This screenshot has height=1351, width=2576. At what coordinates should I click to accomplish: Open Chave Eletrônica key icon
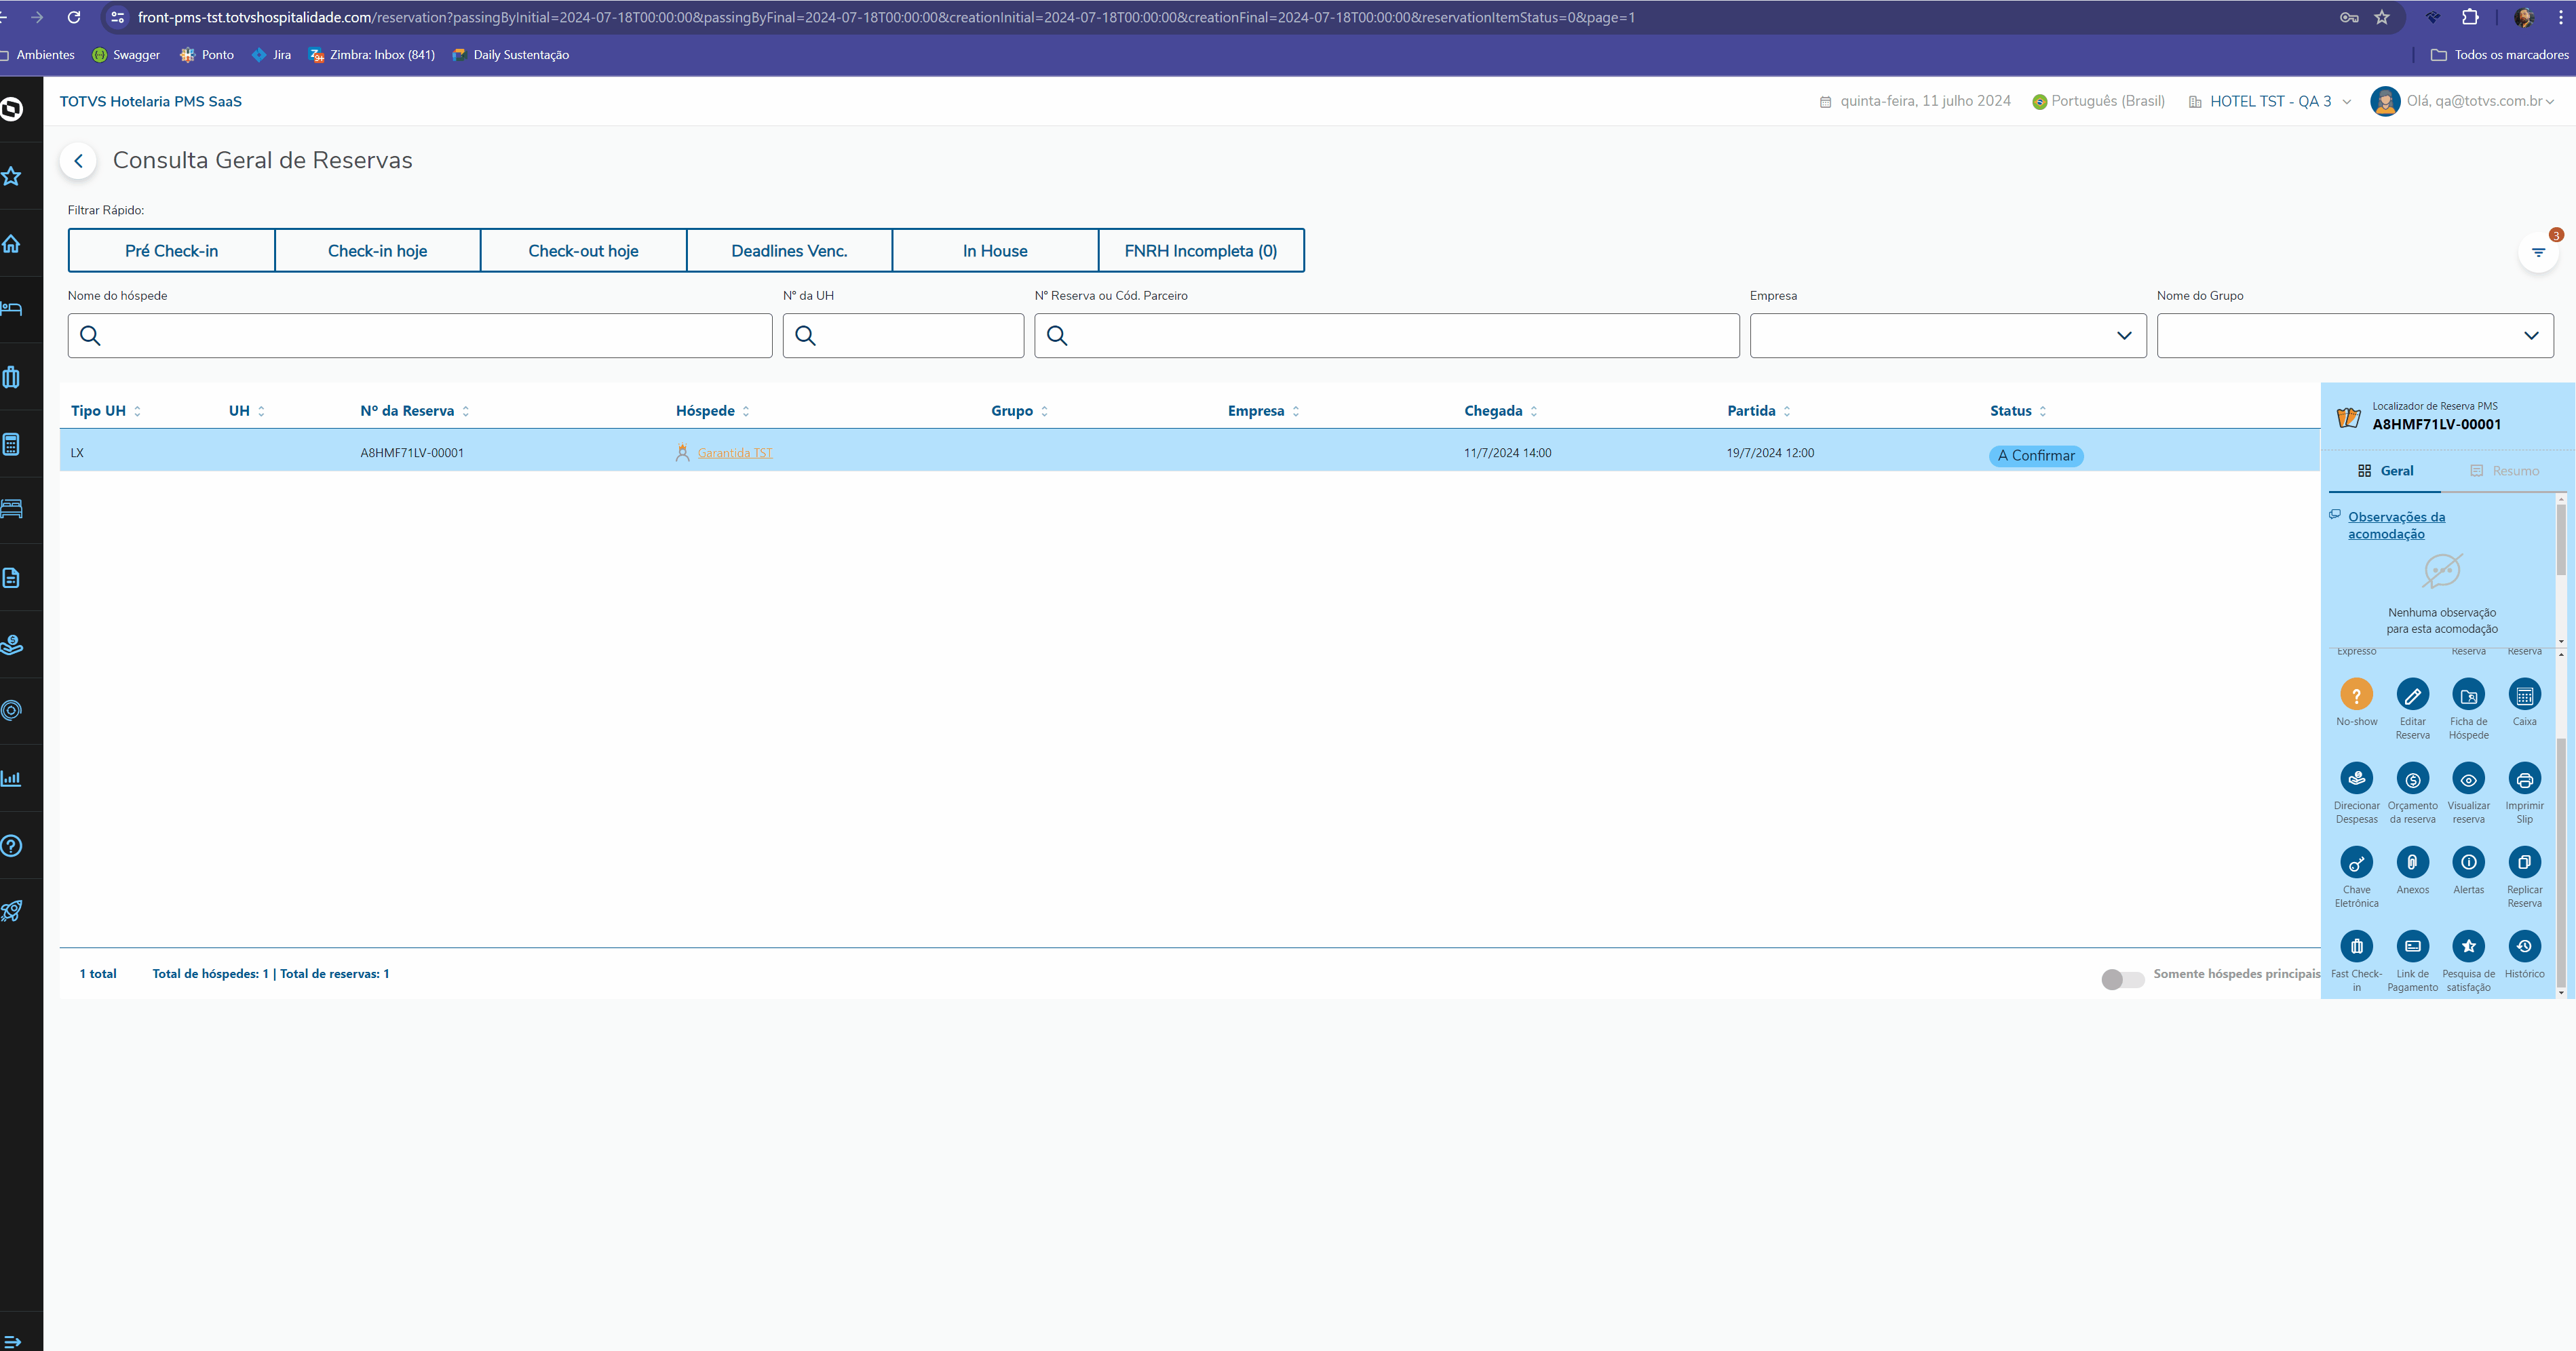[x=2356, y=863]
